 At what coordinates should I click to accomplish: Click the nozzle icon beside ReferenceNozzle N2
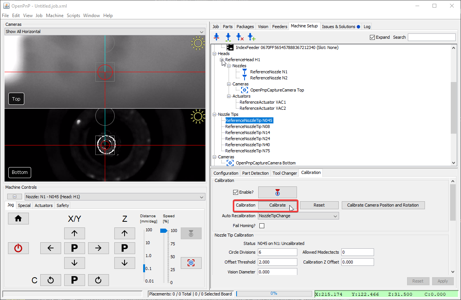pos(245,78)
